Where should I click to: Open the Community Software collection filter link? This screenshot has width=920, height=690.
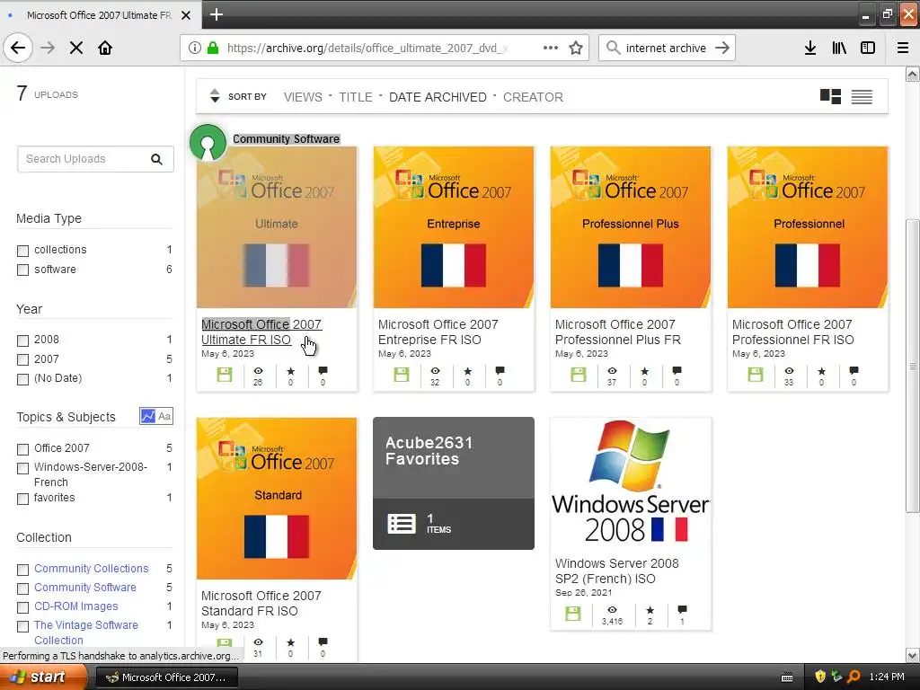(x=85, y=588)
